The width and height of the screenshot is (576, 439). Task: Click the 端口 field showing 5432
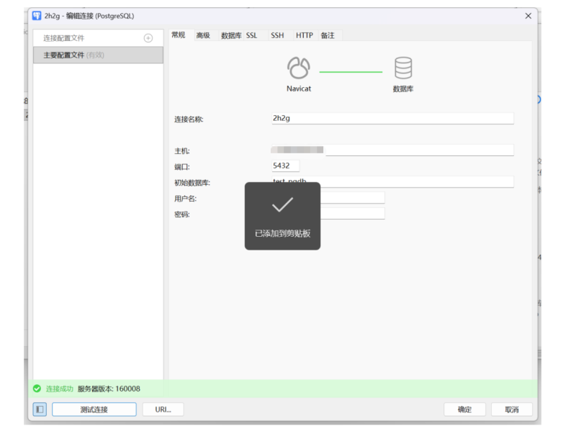[285, 166]
